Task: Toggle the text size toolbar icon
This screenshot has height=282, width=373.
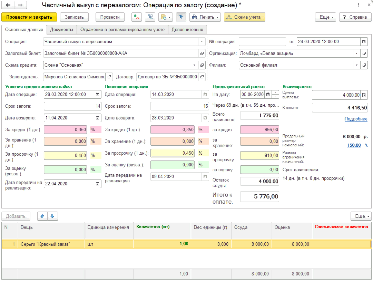Action: [181, 17]
